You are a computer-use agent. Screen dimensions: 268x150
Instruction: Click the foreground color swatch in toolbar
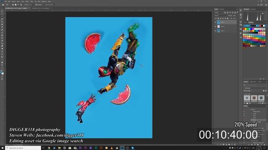[2, 72]
